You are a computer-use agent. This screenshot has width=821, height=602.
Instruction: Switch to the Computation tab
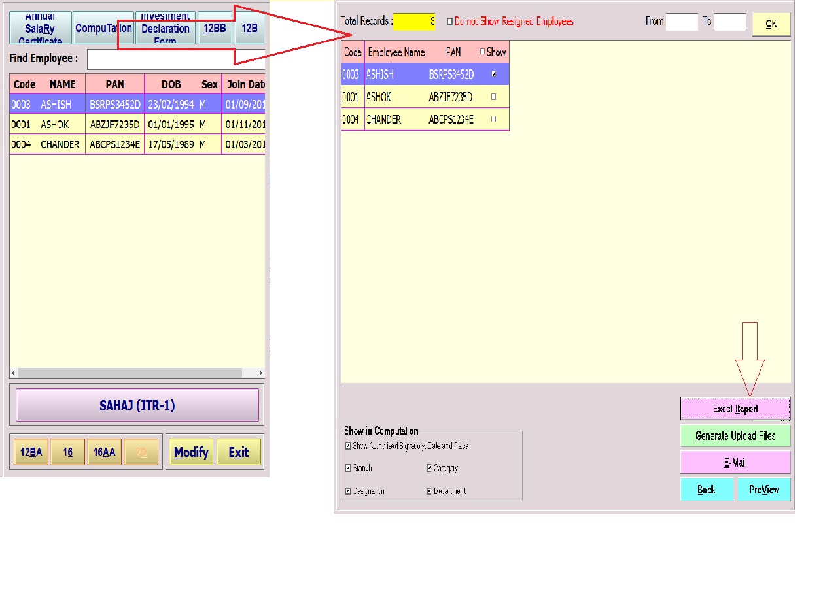tap(103, 29)
